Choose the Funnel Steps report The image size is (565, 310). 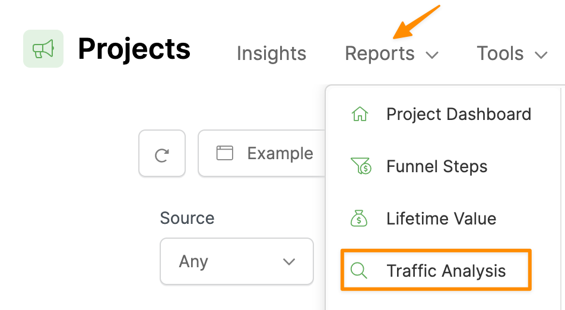coord(437,166)
